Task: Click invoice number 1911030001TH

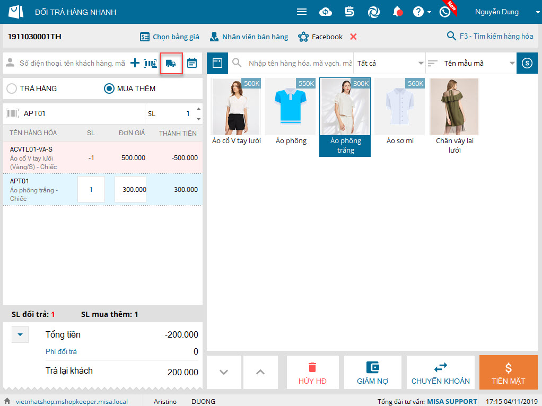Action: [x=34, y=37]
